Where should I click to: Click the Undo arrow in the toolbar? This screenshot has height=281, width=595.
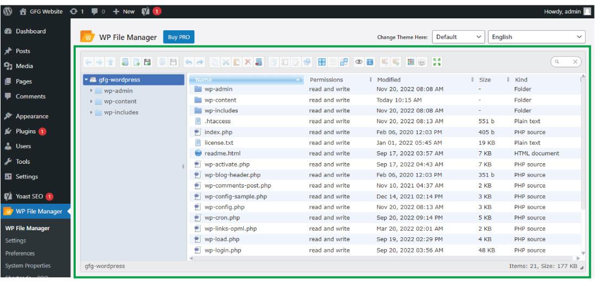188,62
